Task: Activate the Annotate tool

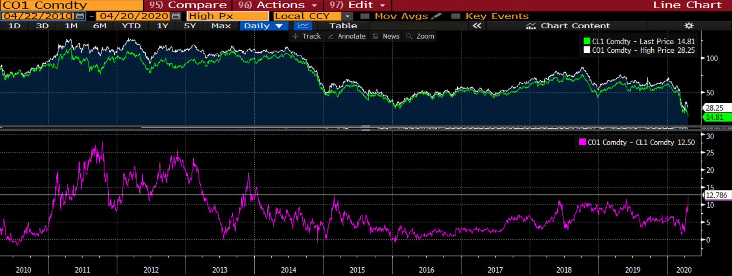Action: pos(347,36)
